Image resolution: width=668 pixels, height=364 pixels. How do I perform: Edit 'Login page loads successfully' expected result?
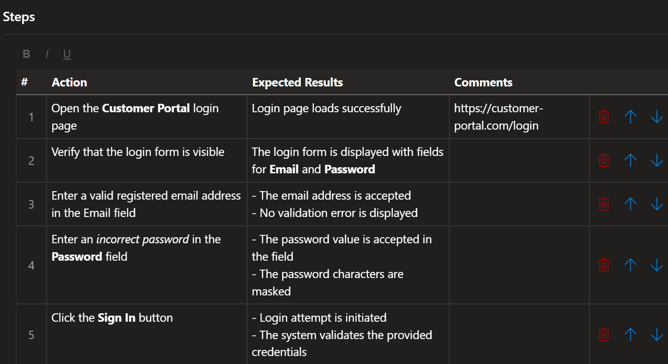point(326,108)
